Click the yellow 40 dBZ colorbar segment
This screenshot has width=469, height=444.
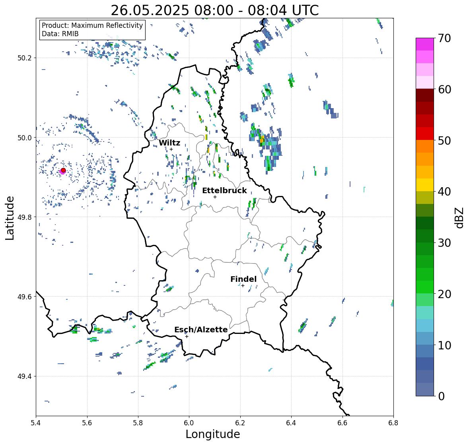[x=425, y=185]
